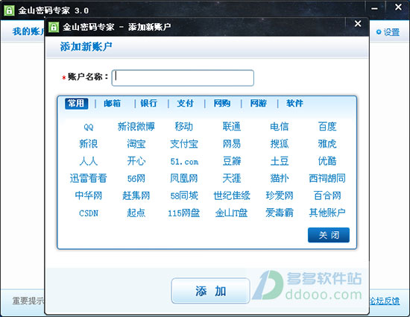The width and height of the screenshot is (410, 317).
Task: Choose 豆瓣 account type
Action: pyautogui.click(x=232, y=161)
